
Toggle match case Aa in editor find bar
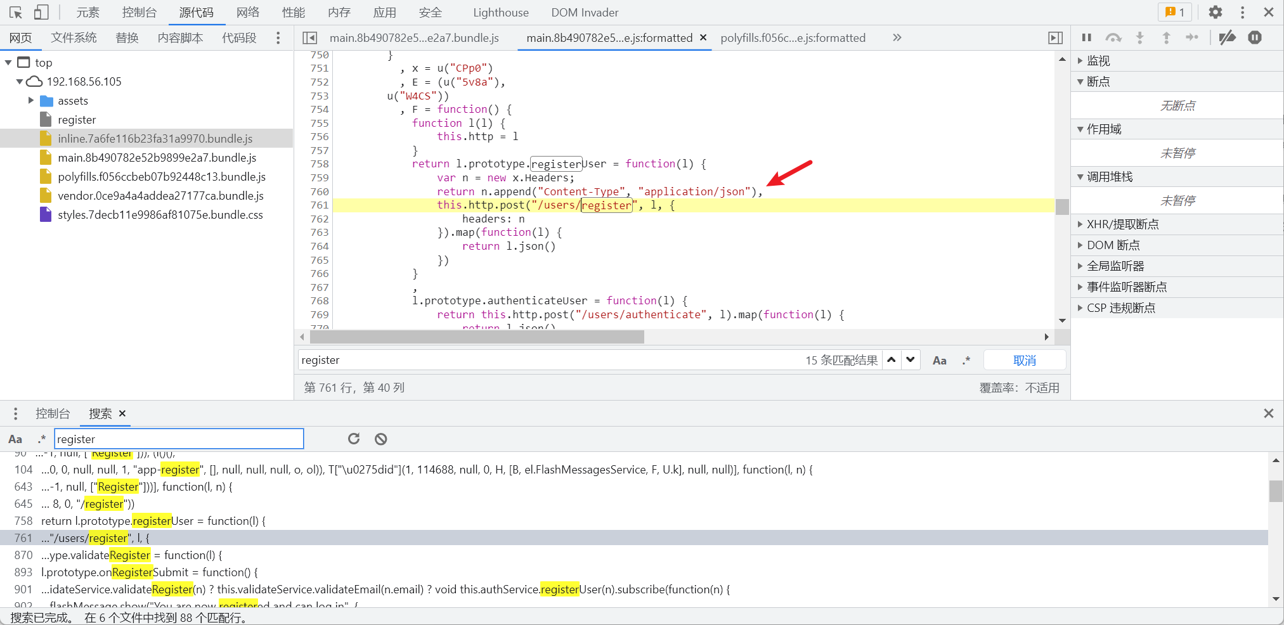click(940, 361)
